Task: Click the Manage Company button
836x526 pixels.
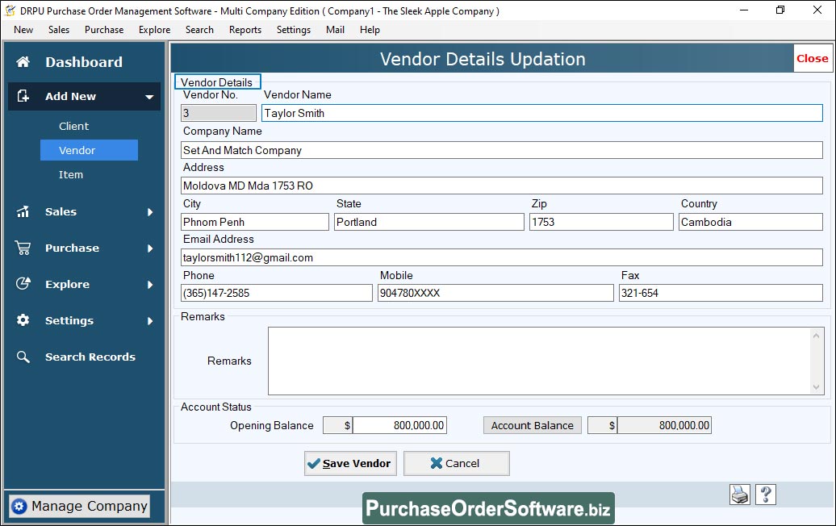Action: 79,507
